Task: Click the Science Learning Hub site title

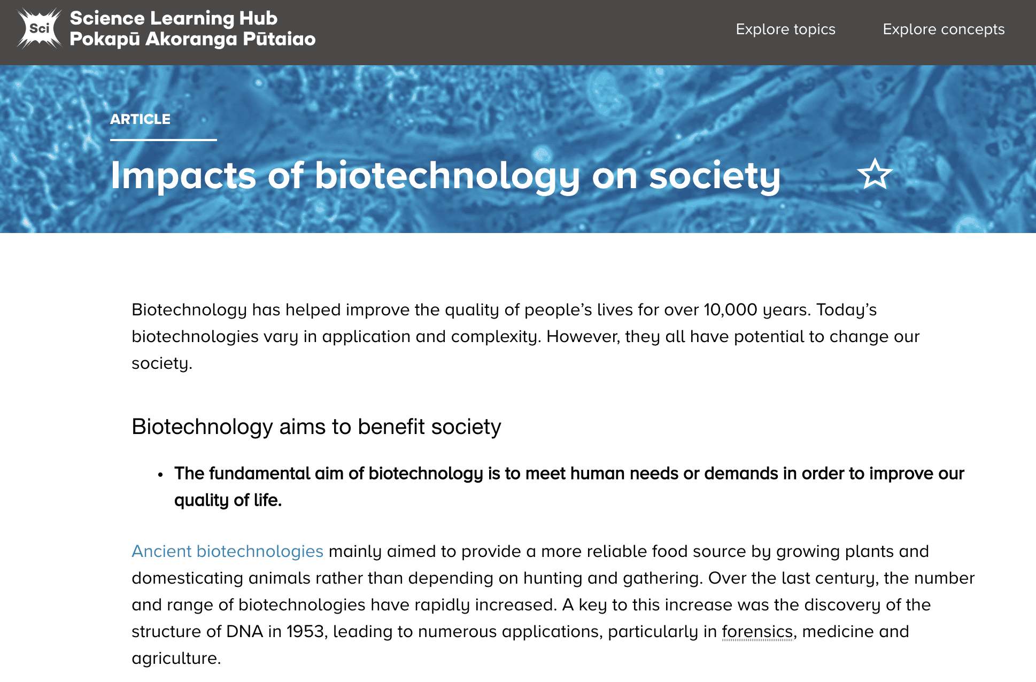Action: tap(174, 18)
